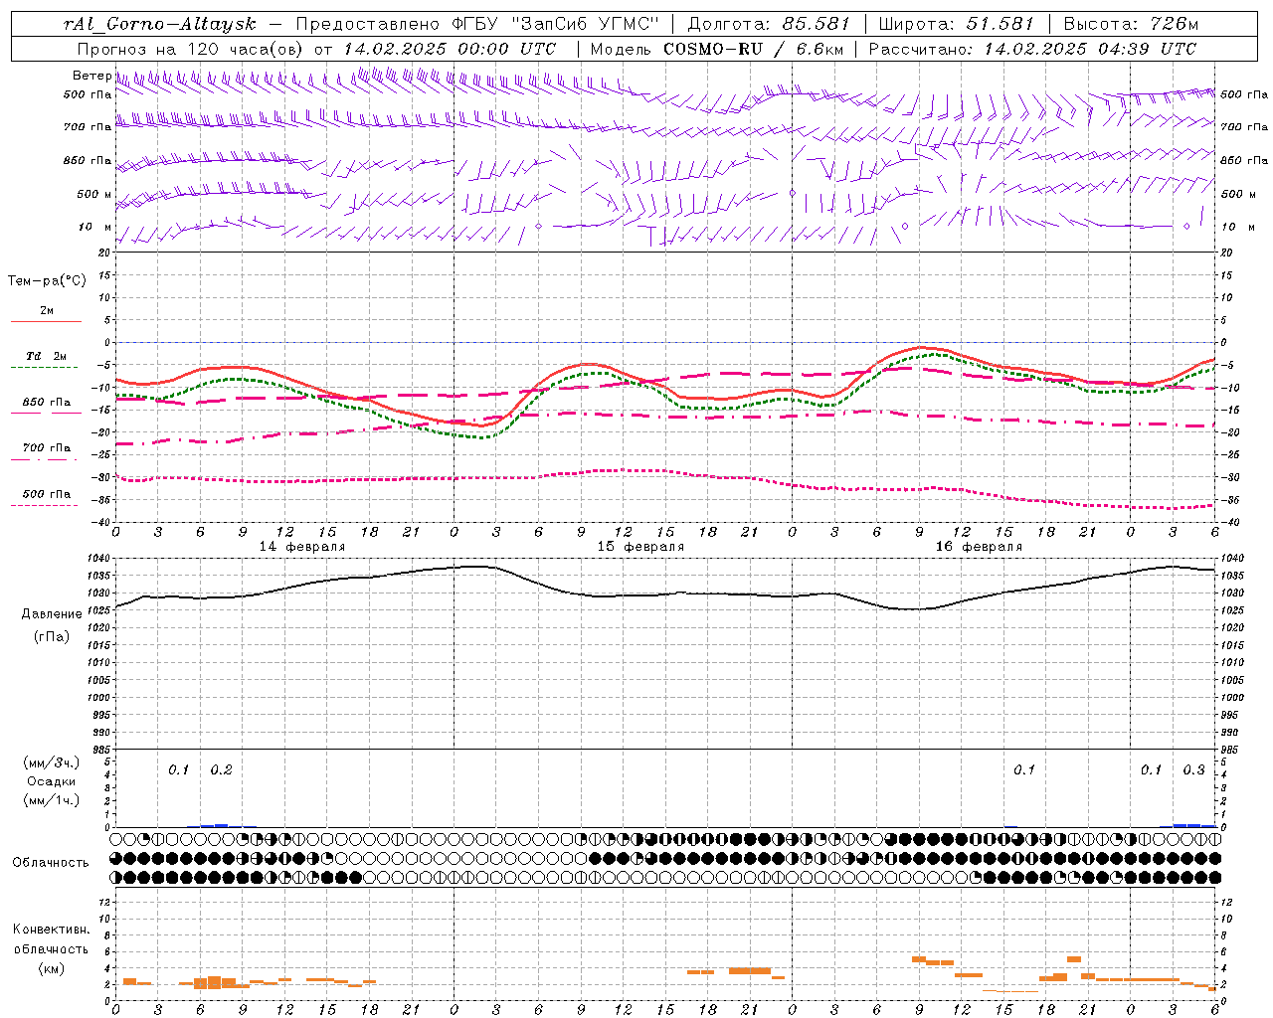Screen dimensions: 1273x1018
Task: Click the Тем-ра(°C) axis title
Action: coord(47,281)
